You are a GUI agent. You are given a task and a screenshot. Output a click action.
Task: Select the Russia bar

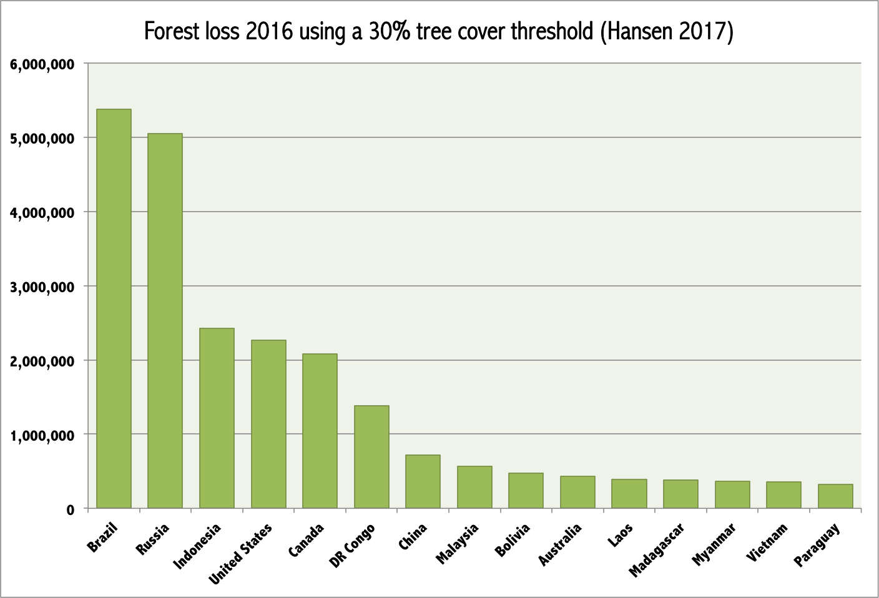[165, 321]
